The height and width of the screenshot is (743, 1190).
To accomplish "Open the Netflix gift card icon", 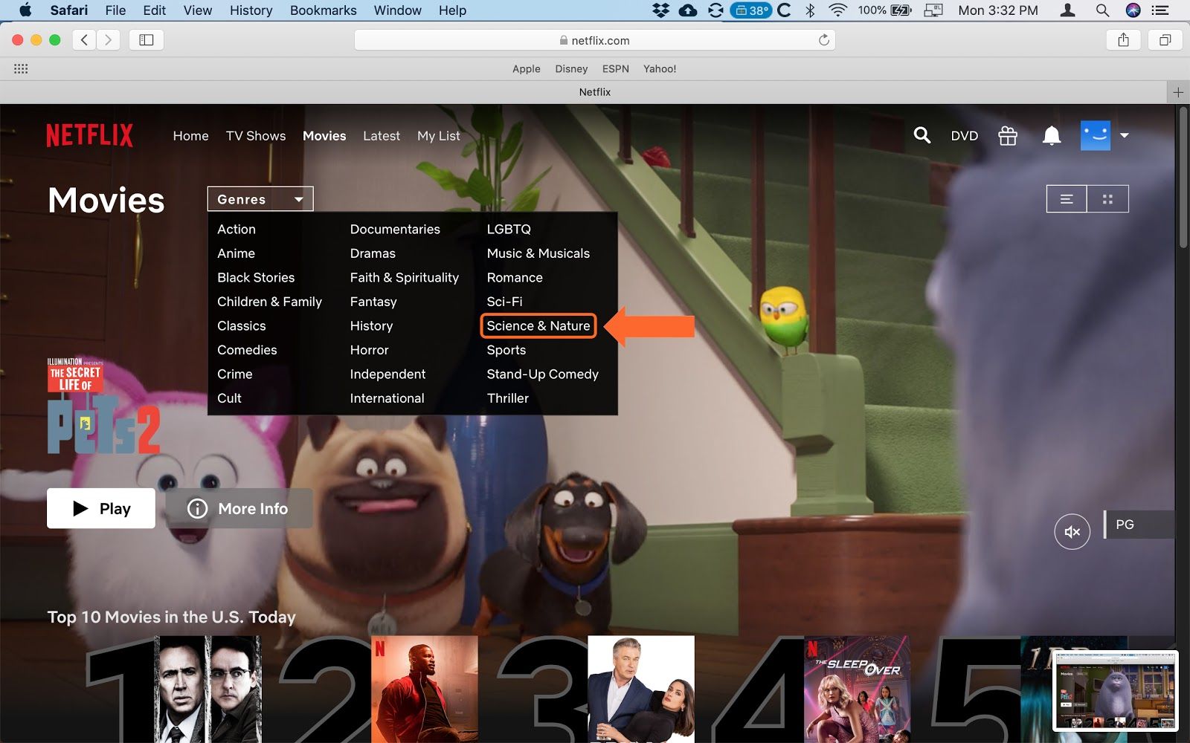I will [x=1008, y=135].
